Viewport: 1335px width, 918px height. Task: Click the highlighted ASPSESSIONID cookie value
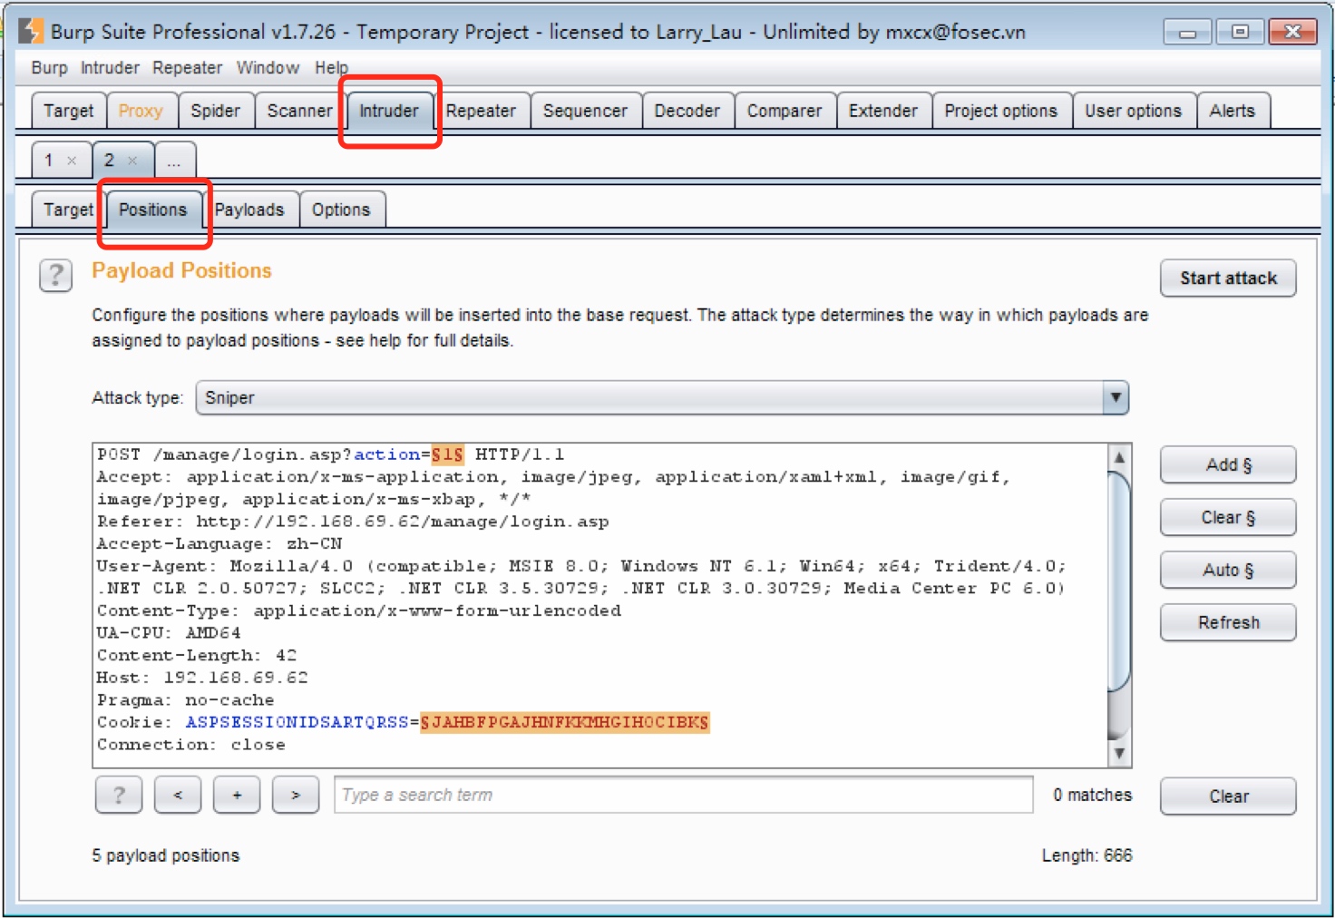(x=564, y=723)
